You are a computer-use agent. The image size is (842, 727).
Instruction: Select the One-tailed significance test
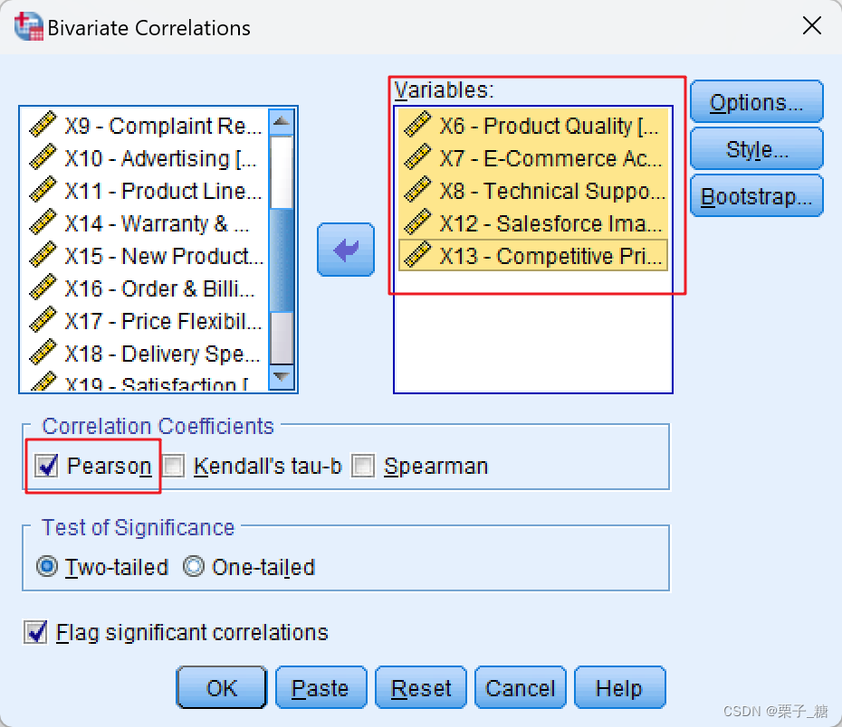tap(193, 567)
